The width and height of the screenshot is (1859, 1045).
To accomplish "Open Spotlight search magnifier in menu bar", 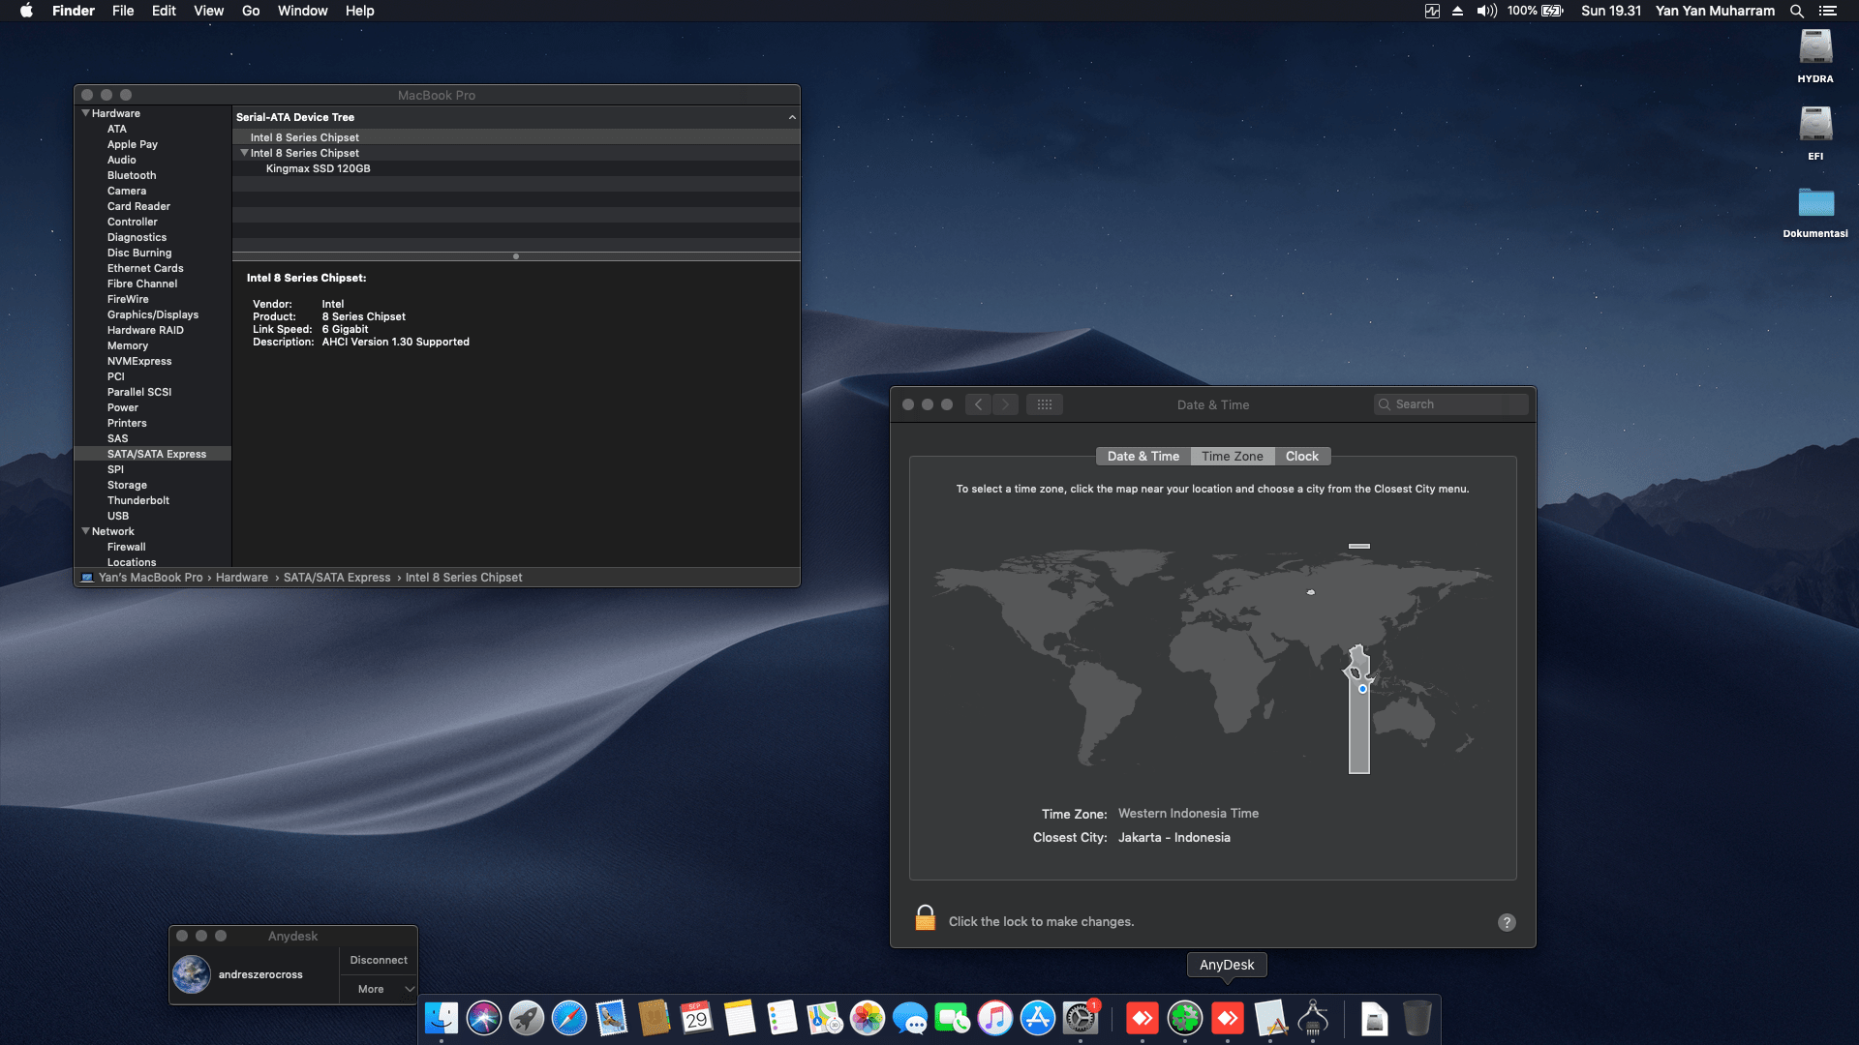I will [1796, 11].
